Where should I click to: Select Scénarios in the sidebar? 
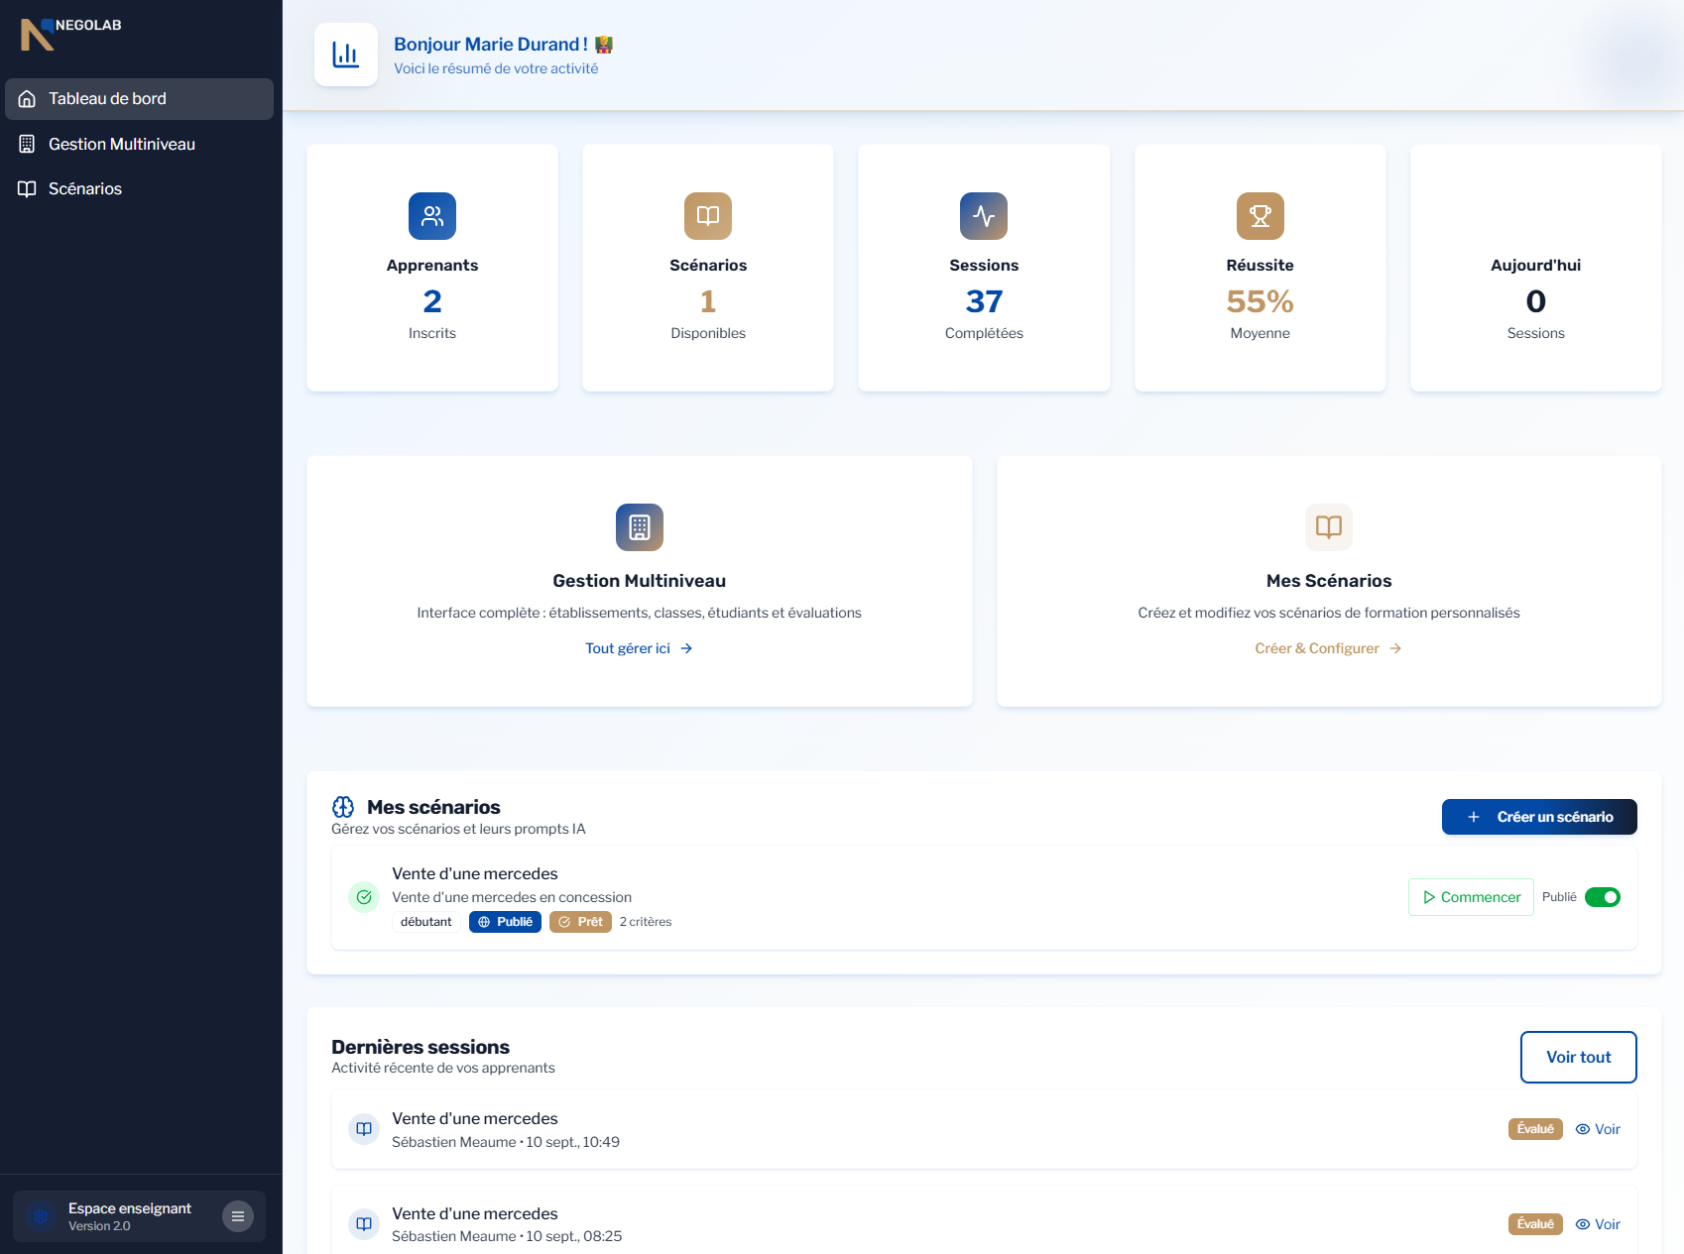pyautogui.click(x=85, y=189)
